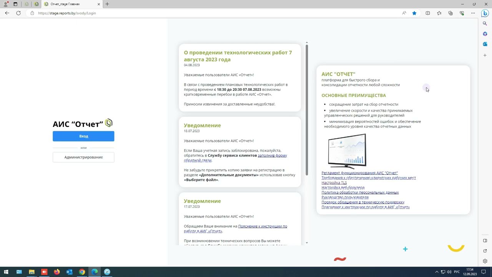
Task: Open the Настройка TLS link
Action: tap(334, 183)
